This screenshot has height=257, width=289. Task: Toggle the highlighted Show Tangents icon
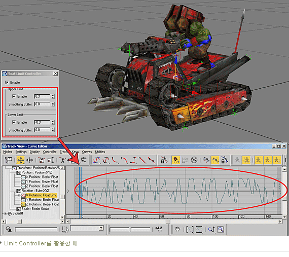(215, 160)
